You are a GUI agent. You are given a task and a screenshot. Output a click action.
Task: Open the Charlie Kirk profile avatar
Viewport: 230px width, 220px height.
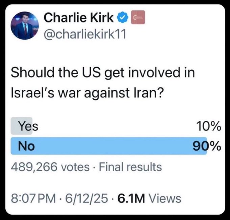tap(25, 25)
